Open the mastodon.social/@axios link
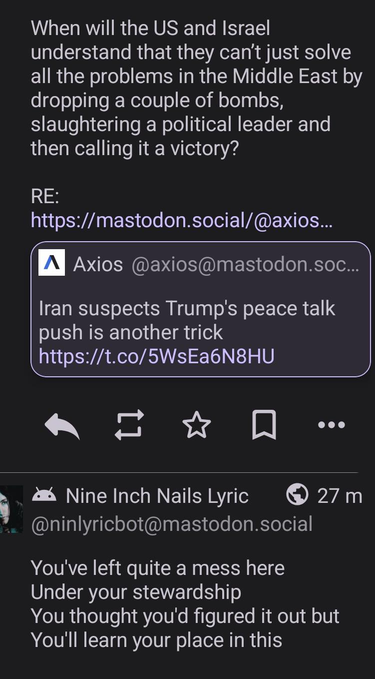375x679 pixels. 181,220
